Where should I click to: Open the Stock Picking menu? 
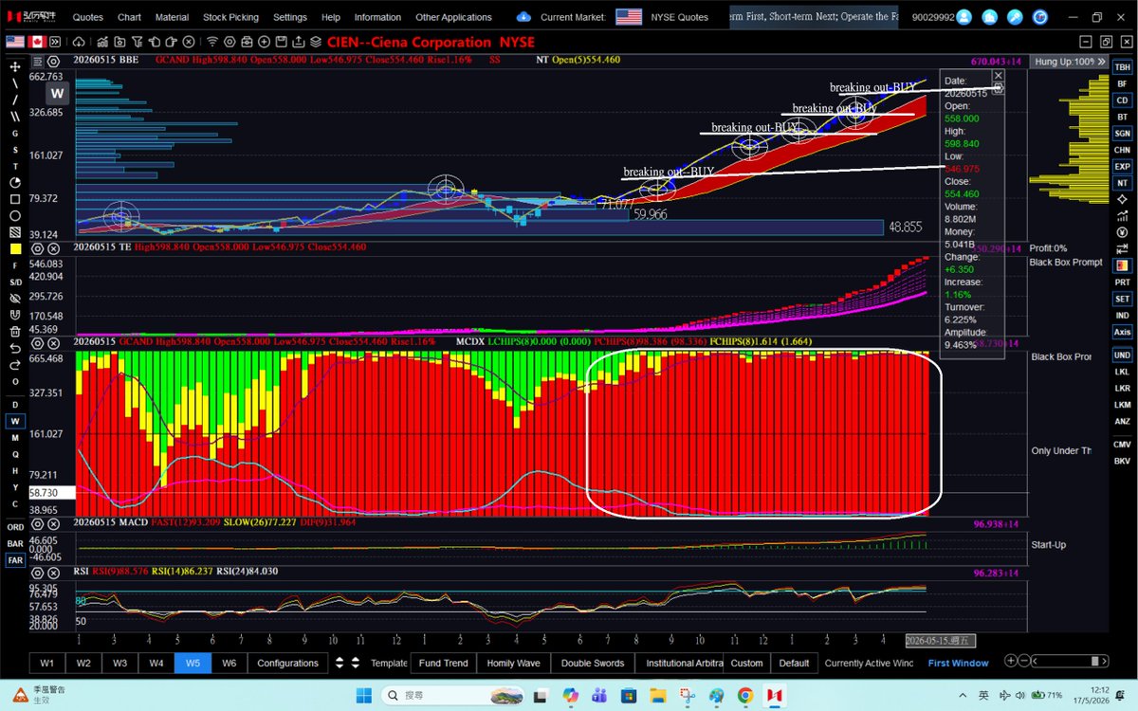pyautogui.click(x=230, y=17)
